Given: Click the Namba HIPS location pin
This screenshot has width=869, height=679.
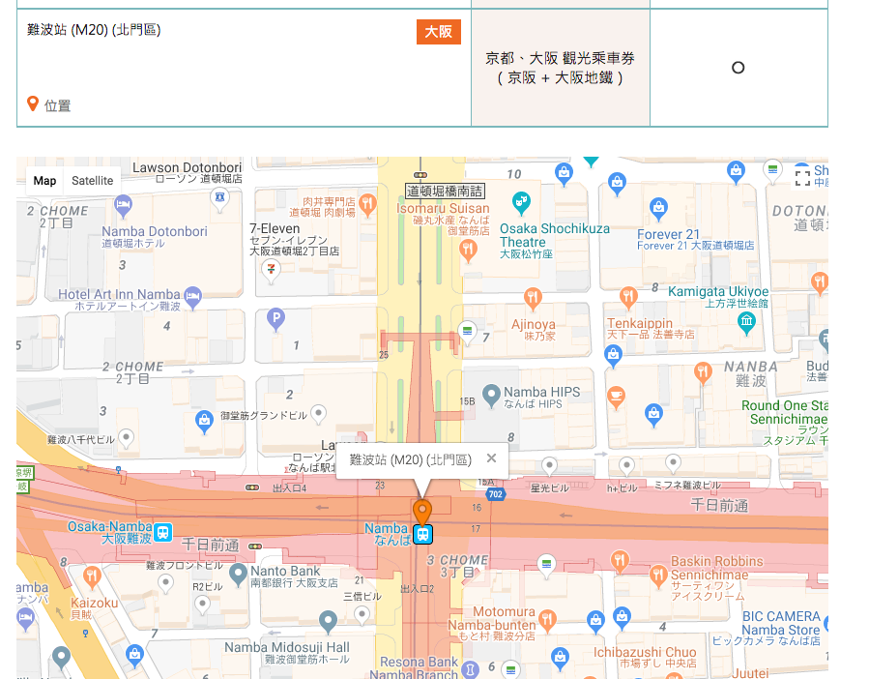Looking at the screenshot, I should pos(491,397).
